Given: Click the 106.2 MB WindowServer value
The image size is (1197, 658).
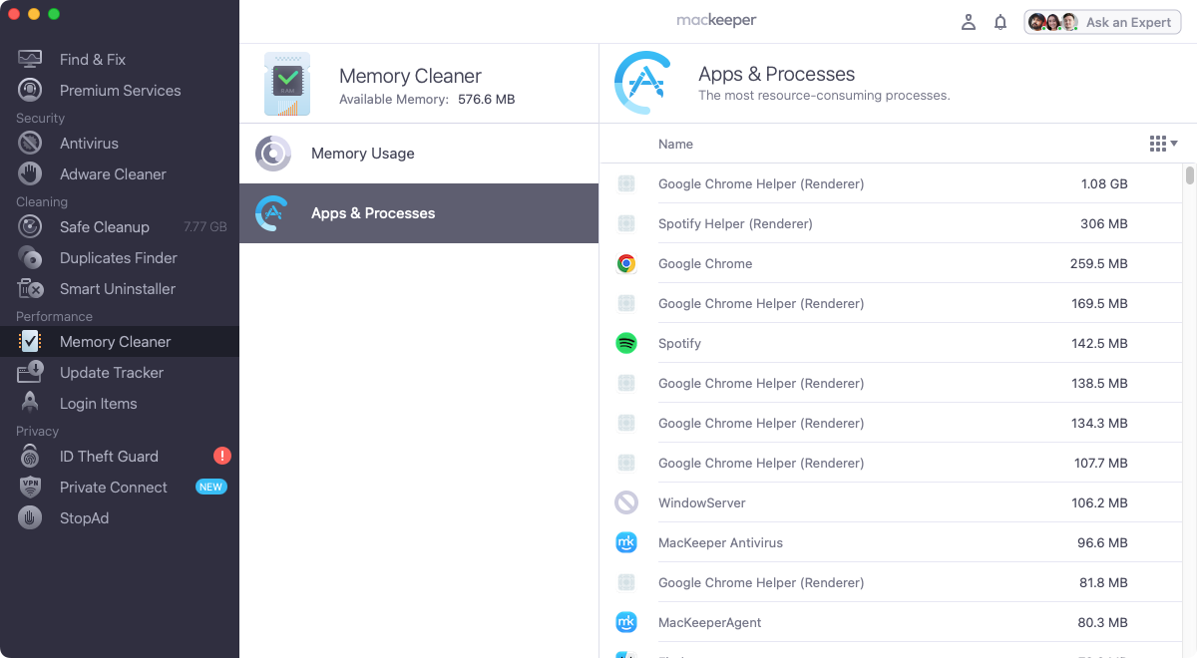Looking at the screenshot, I should (1100, 502).
